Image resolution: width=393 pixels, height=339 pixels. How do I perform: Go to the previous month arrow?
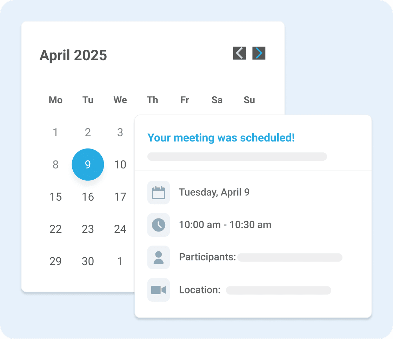(x=239, y=53)
